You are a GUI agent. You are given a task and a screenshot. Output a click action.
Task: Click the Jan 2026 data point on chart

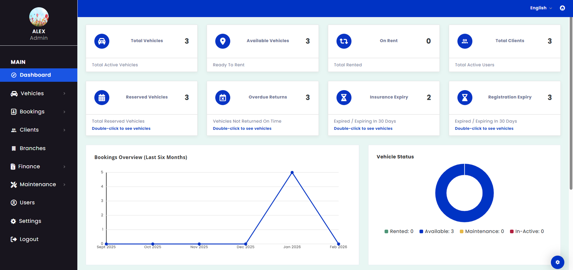(x=292, y=172)
